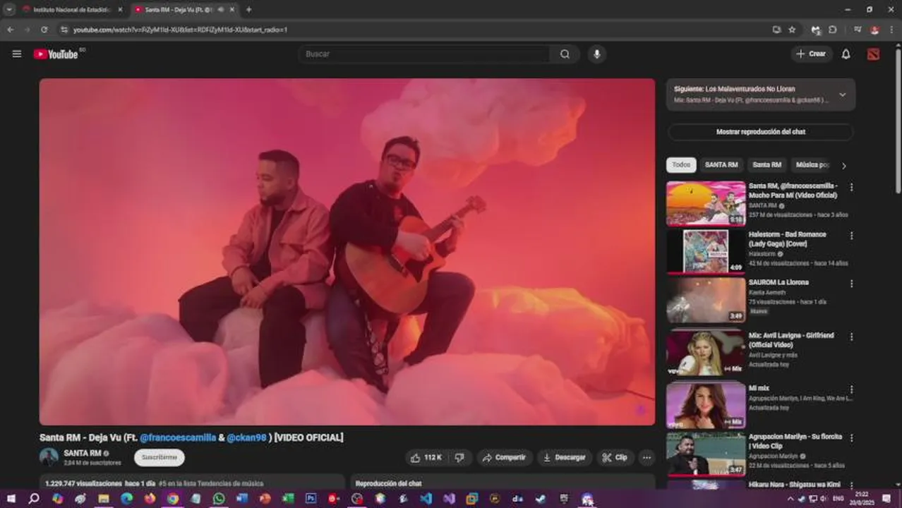Open the @francoescamilla channel link
This screenshot has width=902, height=508.
178,437
